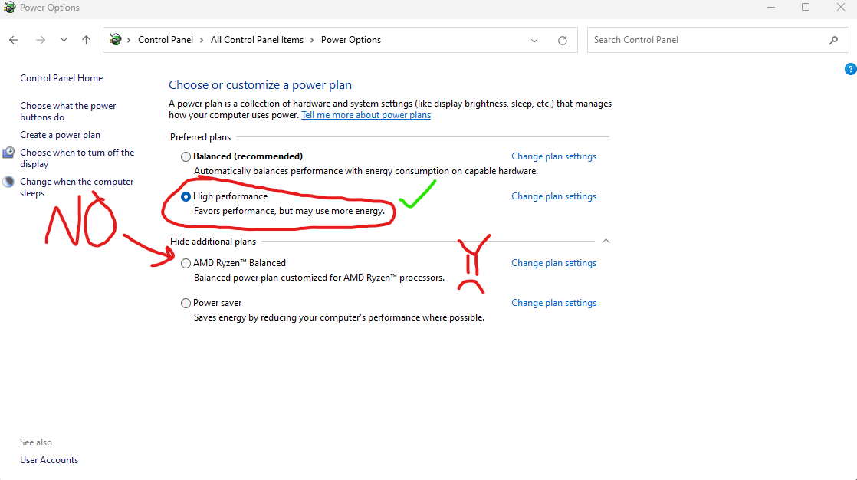
Task: Open Control Panel Home
Action: coord(61,78)
